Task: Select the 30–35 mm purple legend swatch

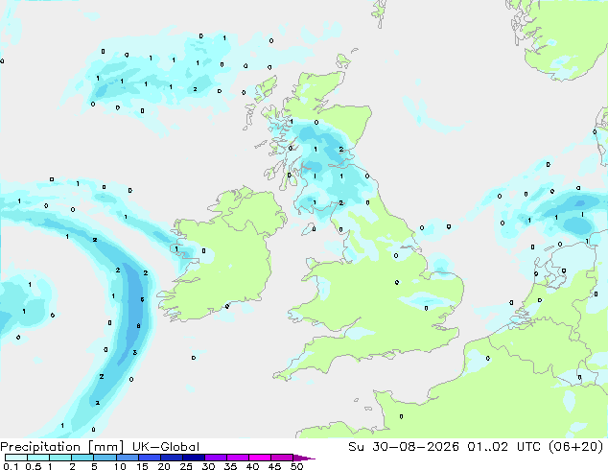Action: pos(216,458)
